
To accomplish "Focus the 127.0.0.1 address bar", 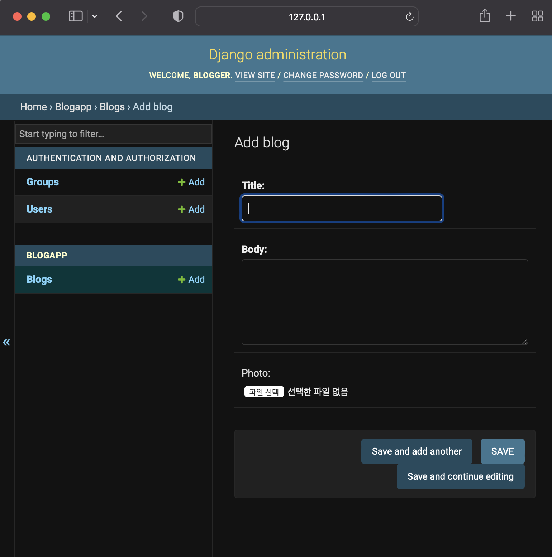I will click(x=307, y=16).
